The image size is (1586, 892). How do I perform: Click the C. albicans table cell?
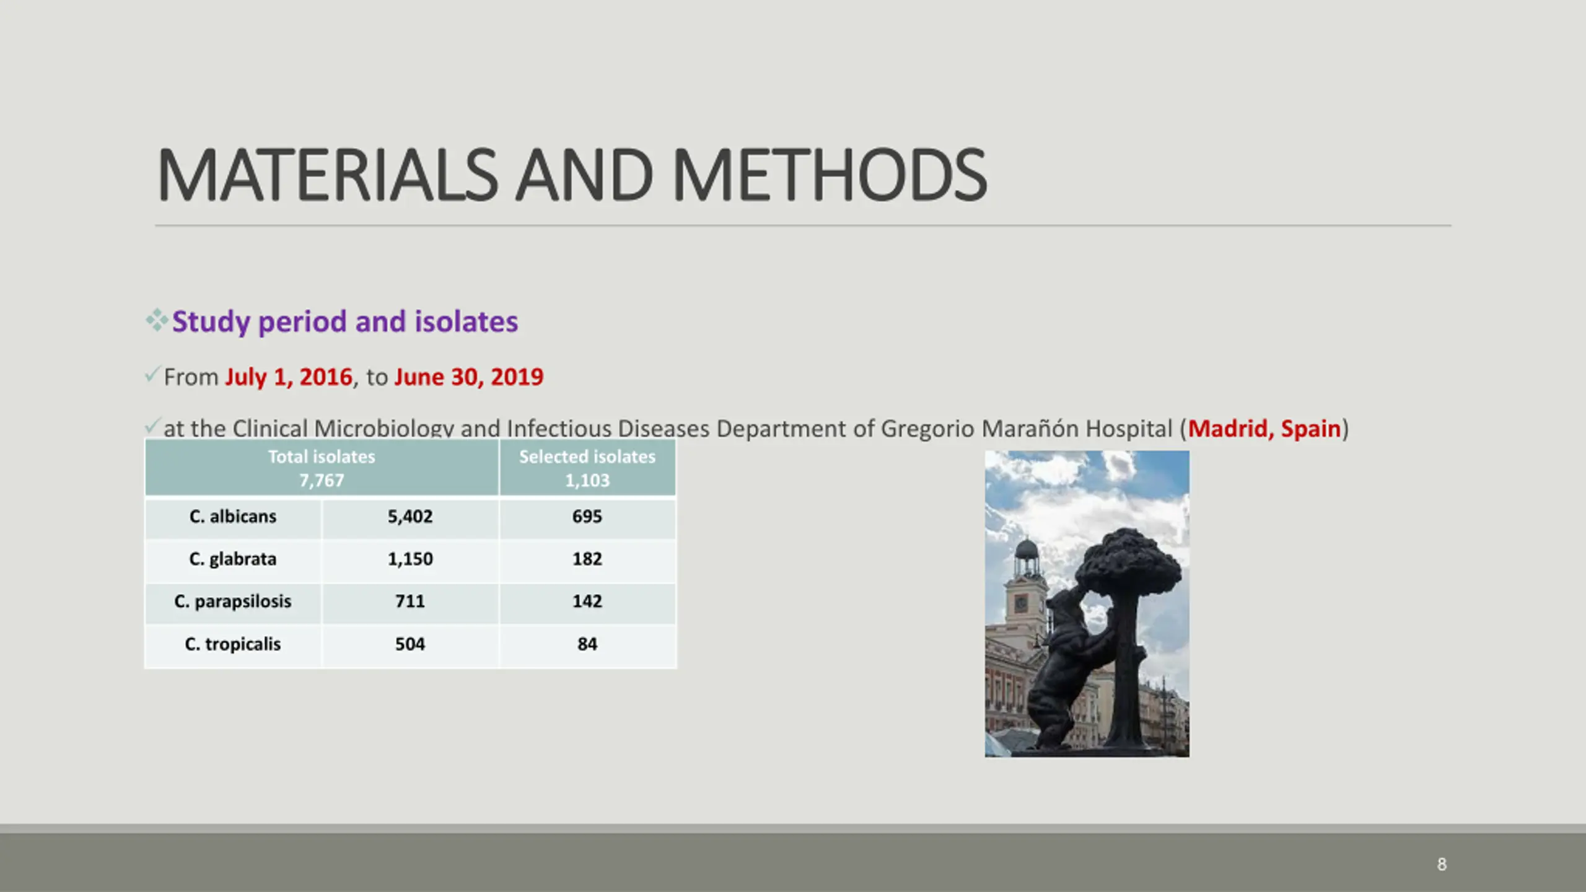[x=233, y=517]
